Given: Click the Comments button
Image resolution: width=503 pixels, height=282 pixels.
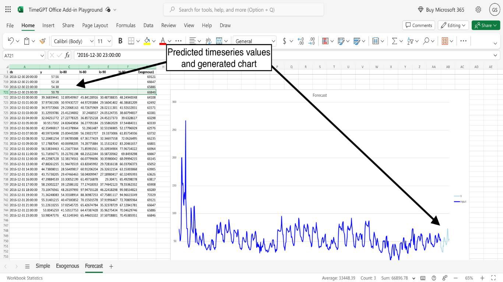Looking at the screenshot, I should click(x=419, y=25).
